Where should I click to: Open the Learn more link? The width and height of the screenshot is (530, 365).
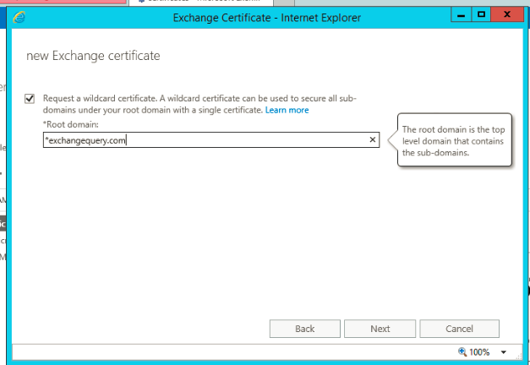[287, 111]
